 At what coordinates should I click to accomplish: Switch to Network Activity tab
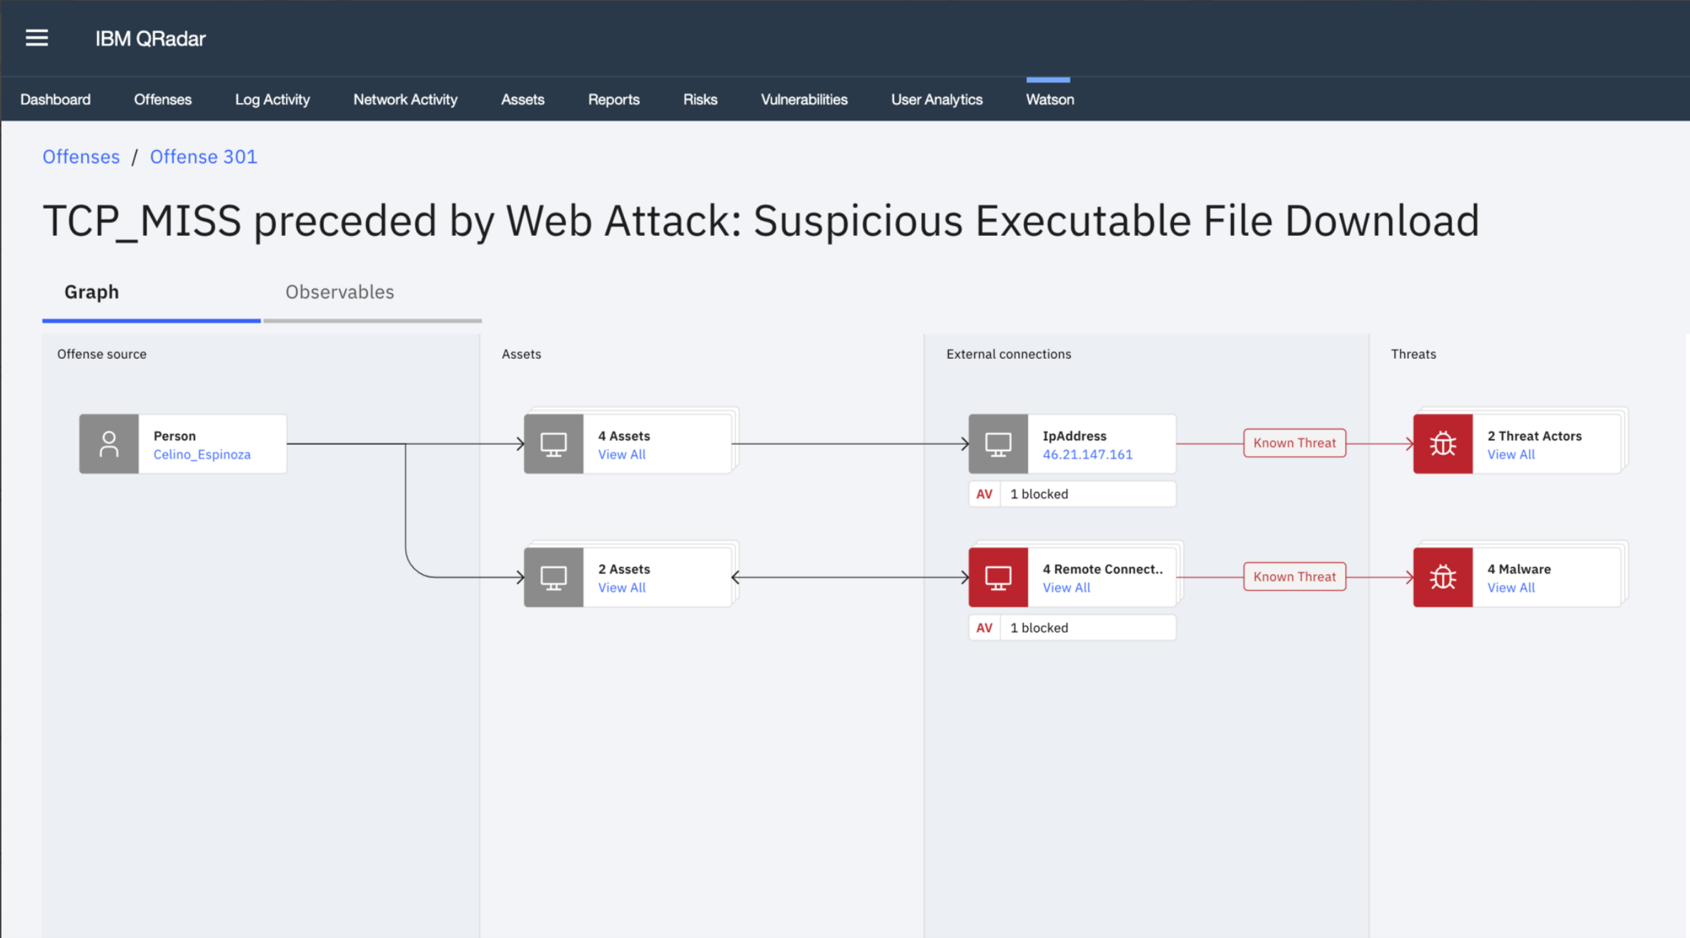[x=405, y=99]
